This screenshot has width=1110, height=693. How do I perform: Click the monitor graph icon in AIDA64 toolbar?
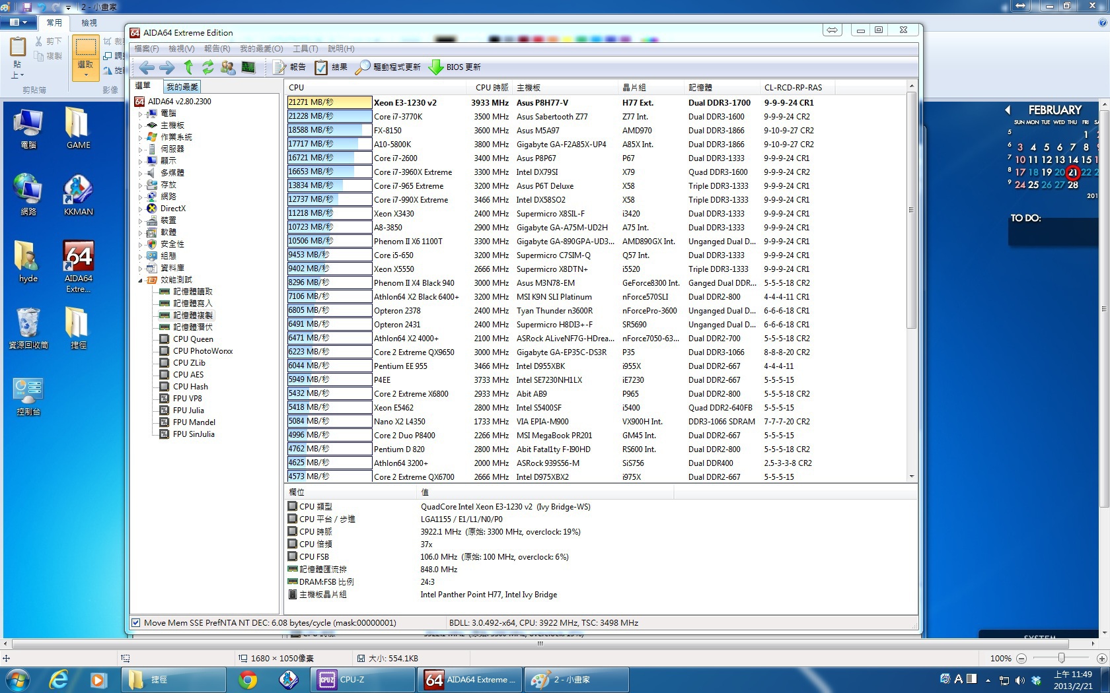click(248, 67)
